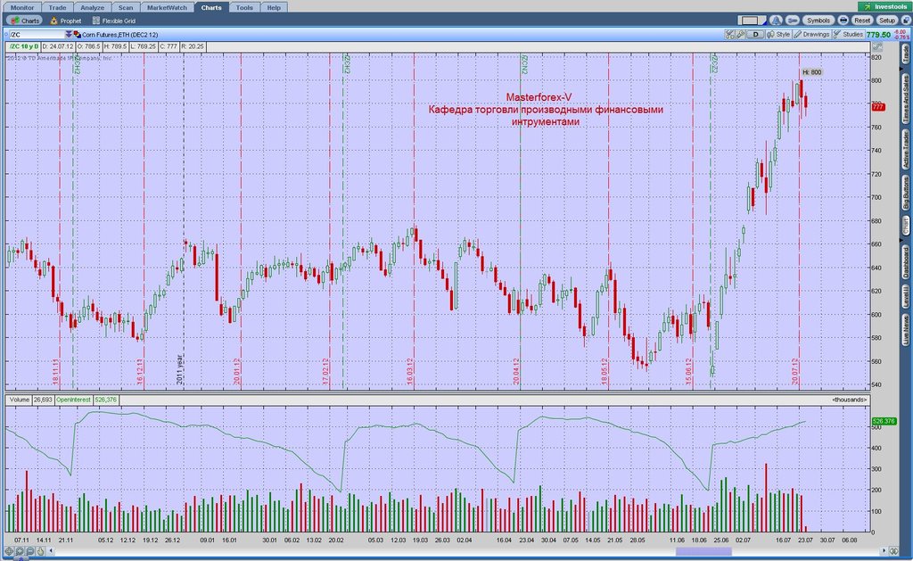Click the 526,376 open interest value
913x561 pixels.
pos(106,400)
